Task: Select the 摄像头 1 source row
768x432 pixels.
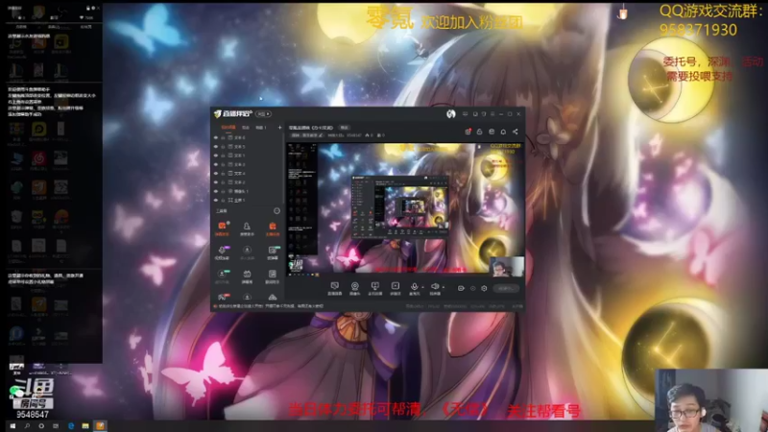Action: pyautogui.click(x=248, y=191)
